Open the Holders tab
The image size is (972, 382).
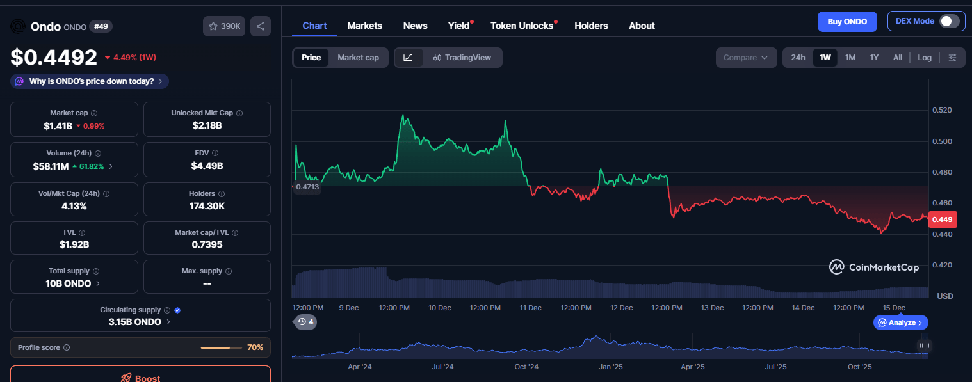click(591, 26)
